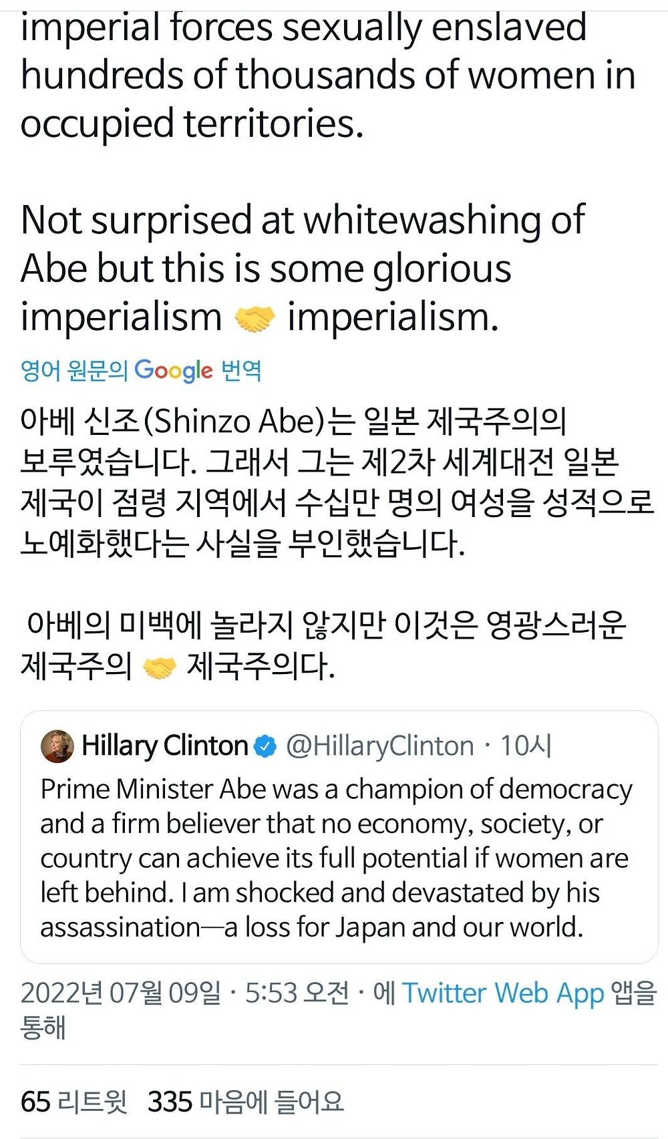Click the 영어 원문의 translation source text
The image size is (668, 1139).
(73, 370)
